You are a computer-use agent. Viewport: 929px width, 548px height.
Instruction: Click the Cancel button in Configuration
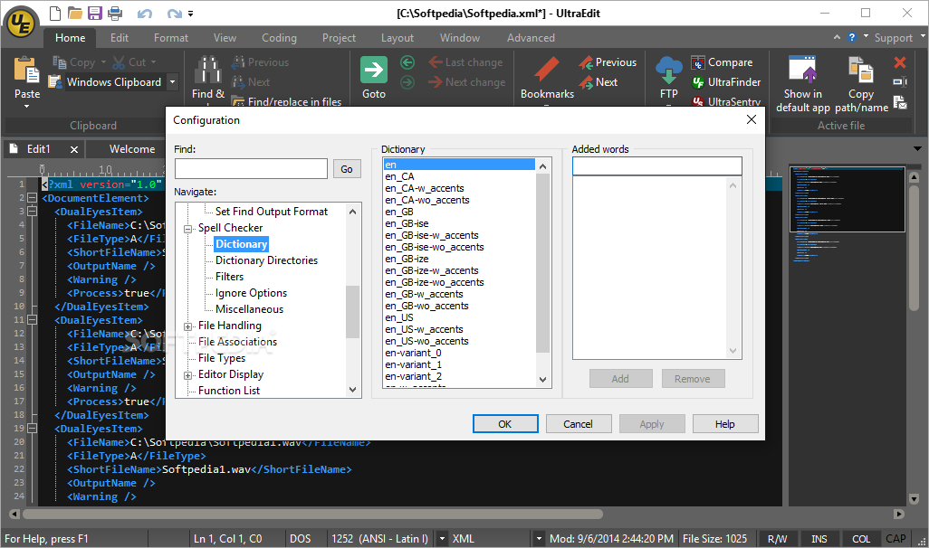point(578,424)
